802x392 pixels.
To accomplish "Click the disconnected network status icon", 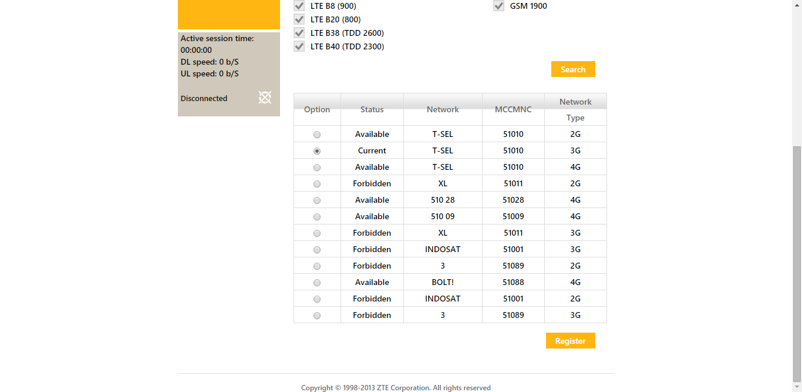I will point(265,98).
